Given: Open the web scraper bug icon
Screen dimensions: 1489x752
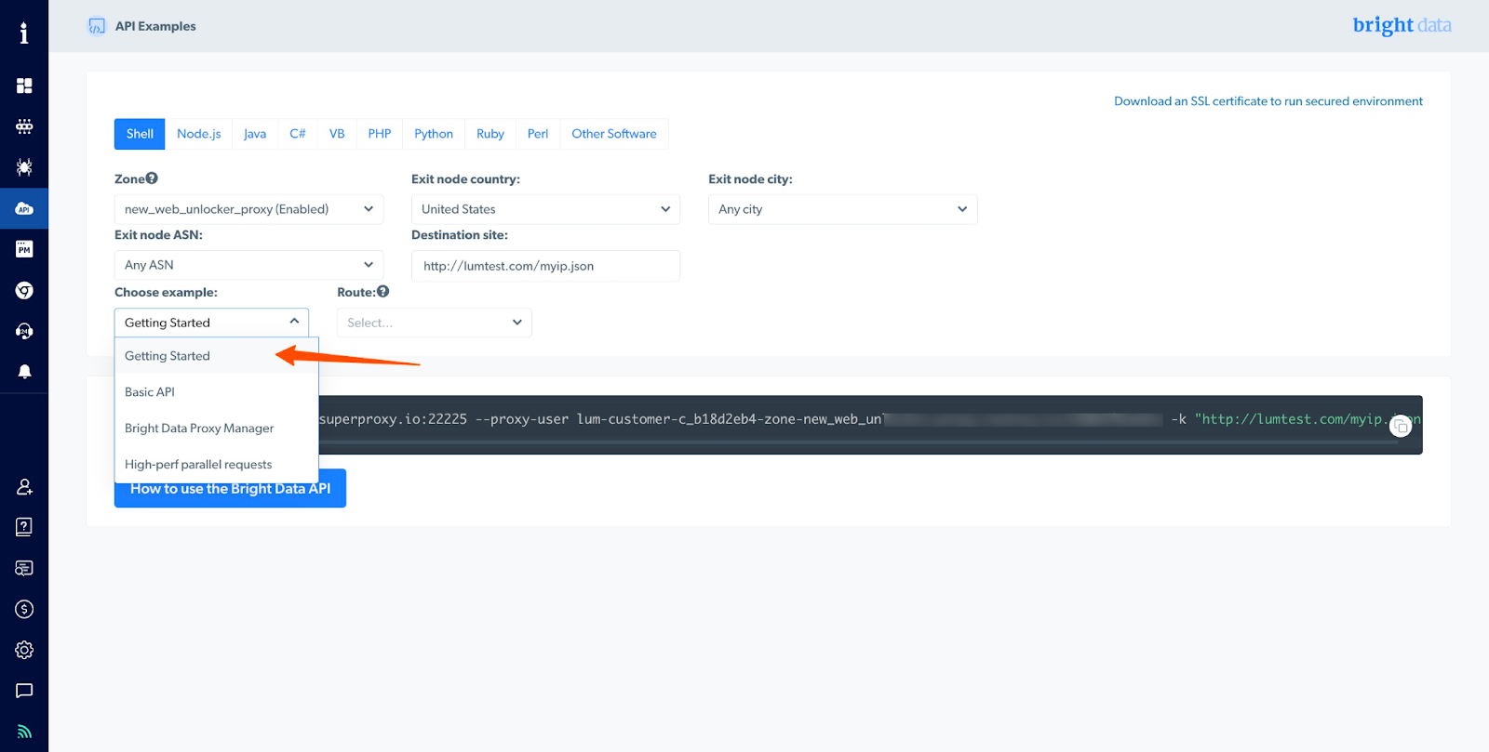Looking at the screenshot, I should (x=24, y=167).
